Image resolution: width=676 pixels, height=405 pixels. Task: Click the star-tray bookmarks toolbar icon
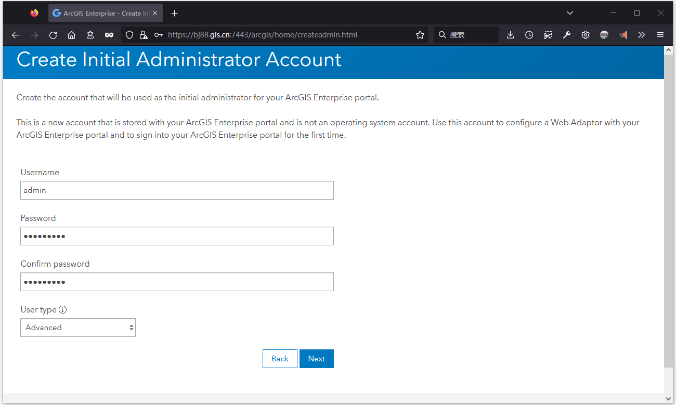(90, 35)
